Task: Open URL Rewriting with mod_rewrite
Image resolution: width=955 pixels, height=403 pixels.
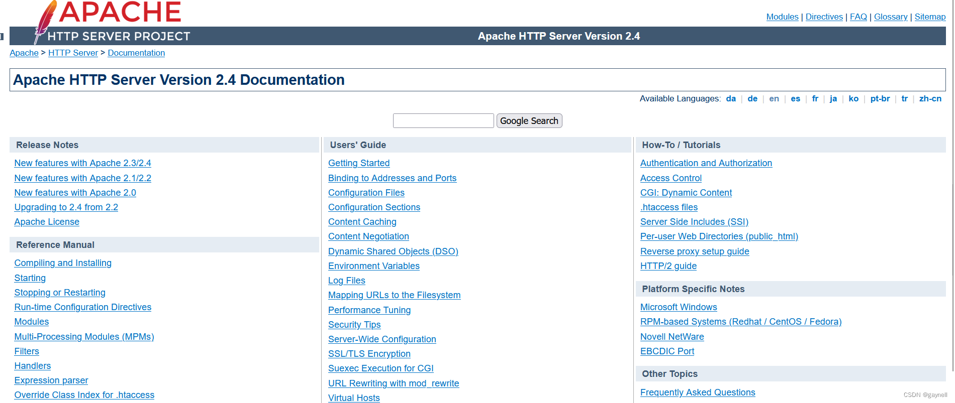Action: click(x=394, y=383)
